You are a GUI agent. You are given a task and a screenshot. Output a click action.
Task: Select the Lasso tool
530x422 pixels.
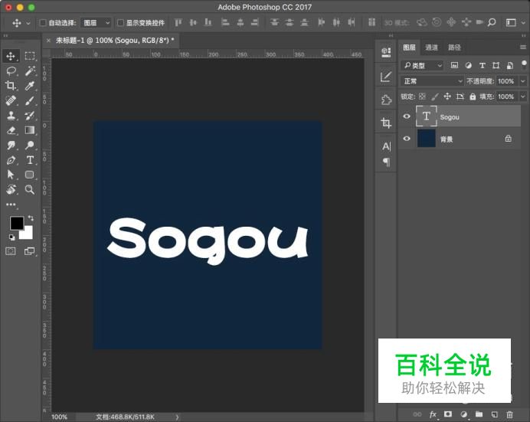coord(11,70)
